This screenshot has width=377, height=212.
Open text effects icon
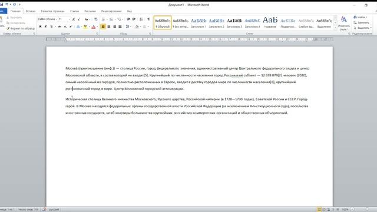(x=78, y=26)
